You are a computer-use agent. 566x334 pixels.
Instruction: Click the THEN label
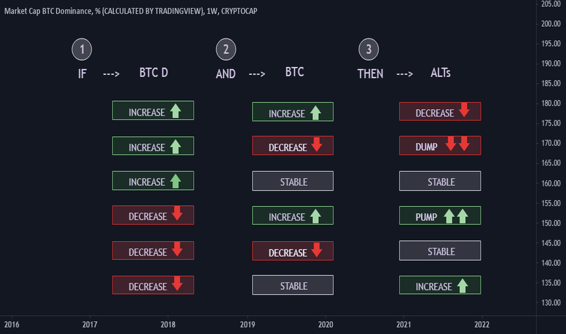pos(370,73)
